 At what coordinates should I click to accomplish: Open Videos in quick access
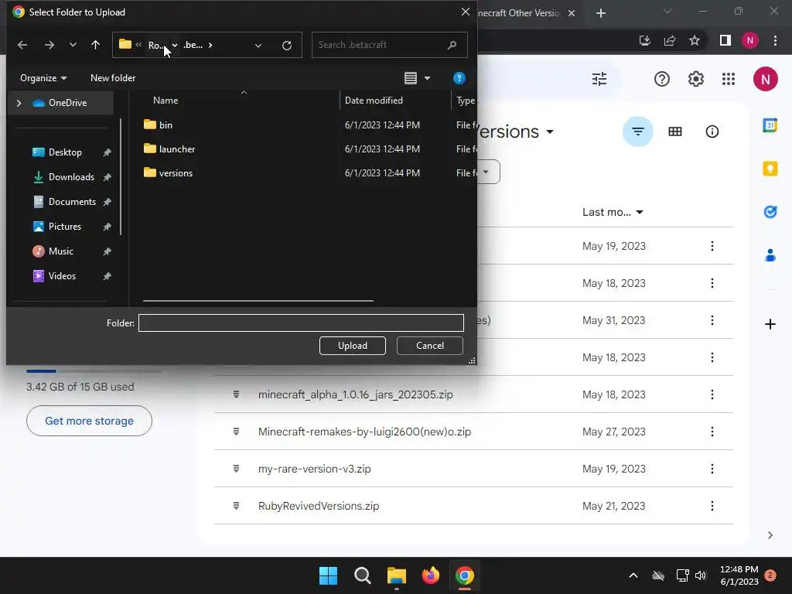pos(62,276)
